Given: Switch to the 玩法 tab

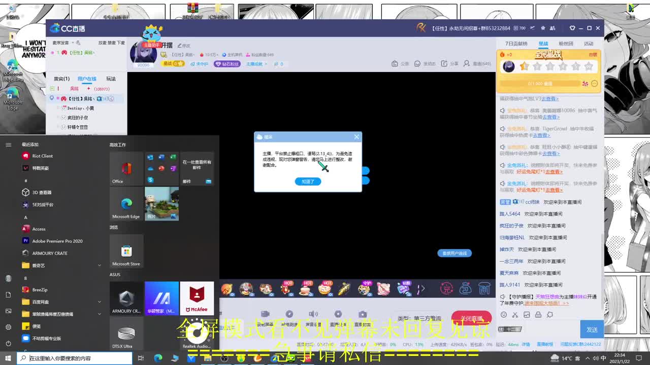Looking at the screenshot, I should point(111,79).
